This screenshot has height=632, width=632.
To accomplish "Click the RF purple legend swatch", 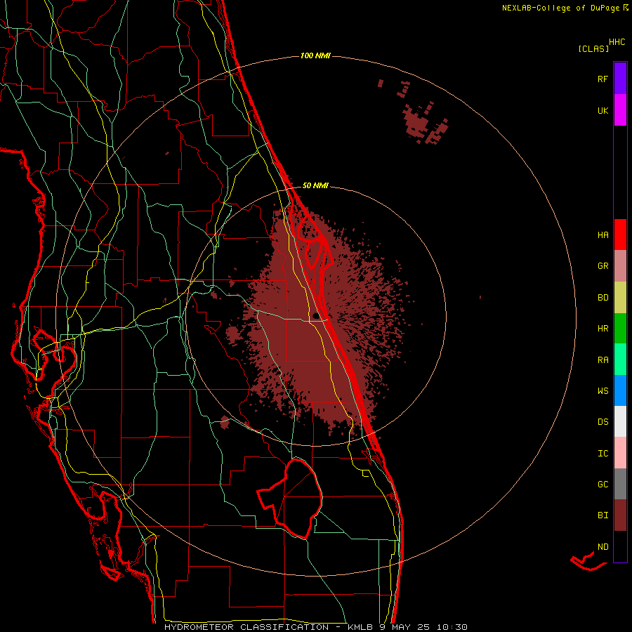I will pyautogui.click(x=620, y=79).
